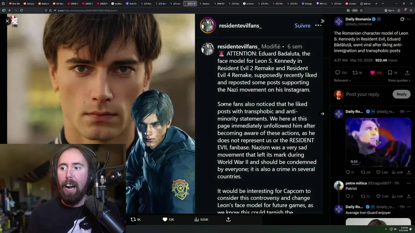This screenshot has width=415, height=233.
Task: Click the repost icon below the photo
Action: click(133, 219)
